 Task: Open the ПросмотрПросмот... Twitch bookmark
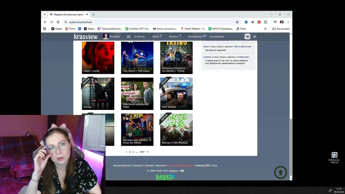(x=110, y=29)
